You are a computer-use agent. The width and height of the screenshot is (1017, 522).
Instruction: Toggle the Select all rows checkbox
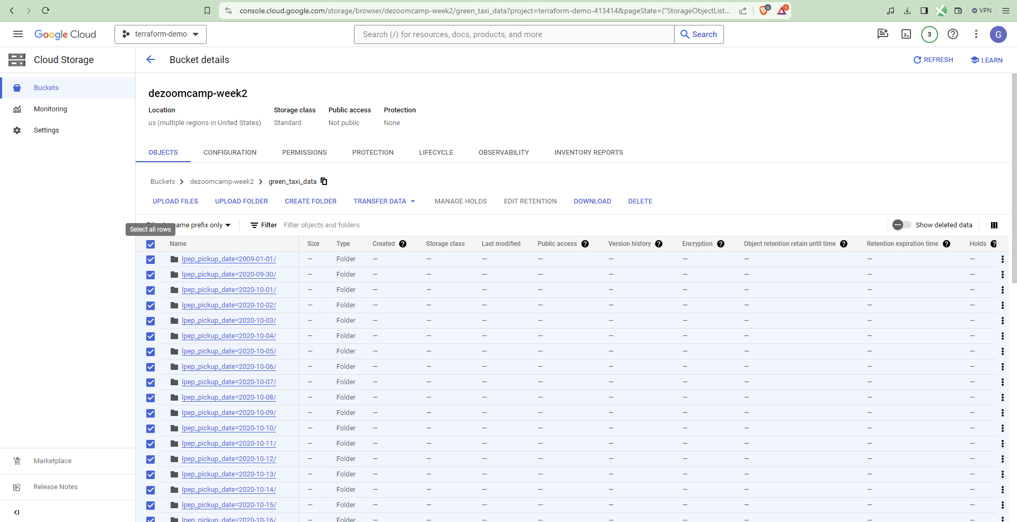[x=151, y=244]
